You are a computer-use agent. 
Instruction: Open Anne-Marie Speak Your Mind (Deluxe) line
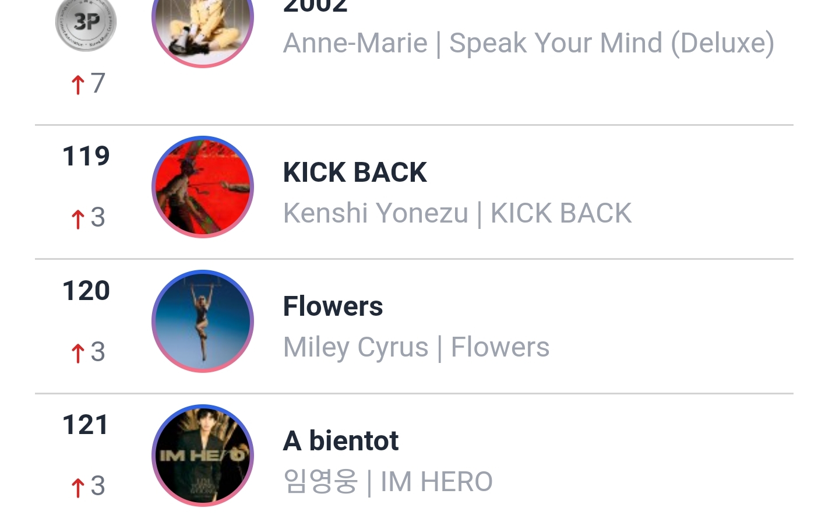pos(528,43)
